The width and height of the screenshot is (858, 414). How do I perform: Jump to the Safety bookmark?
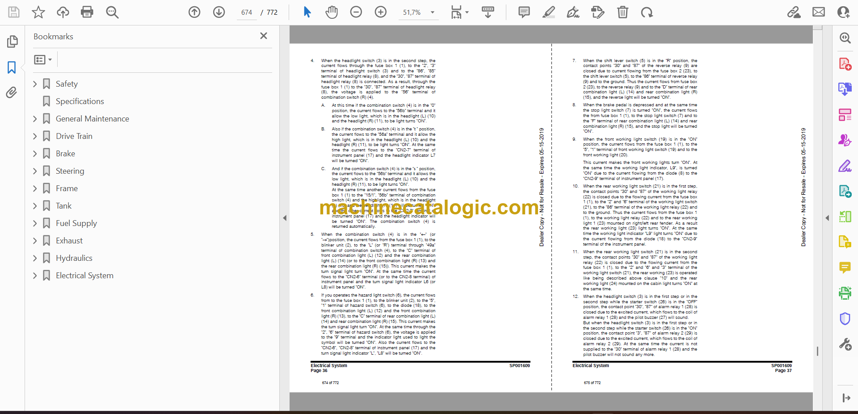click(67, 84)
